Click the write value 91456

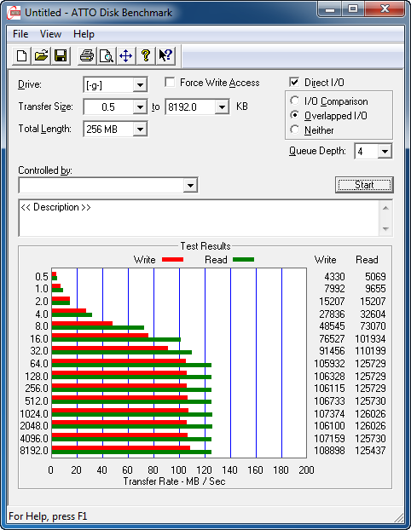pyautogui.click(x=332, y=351)
